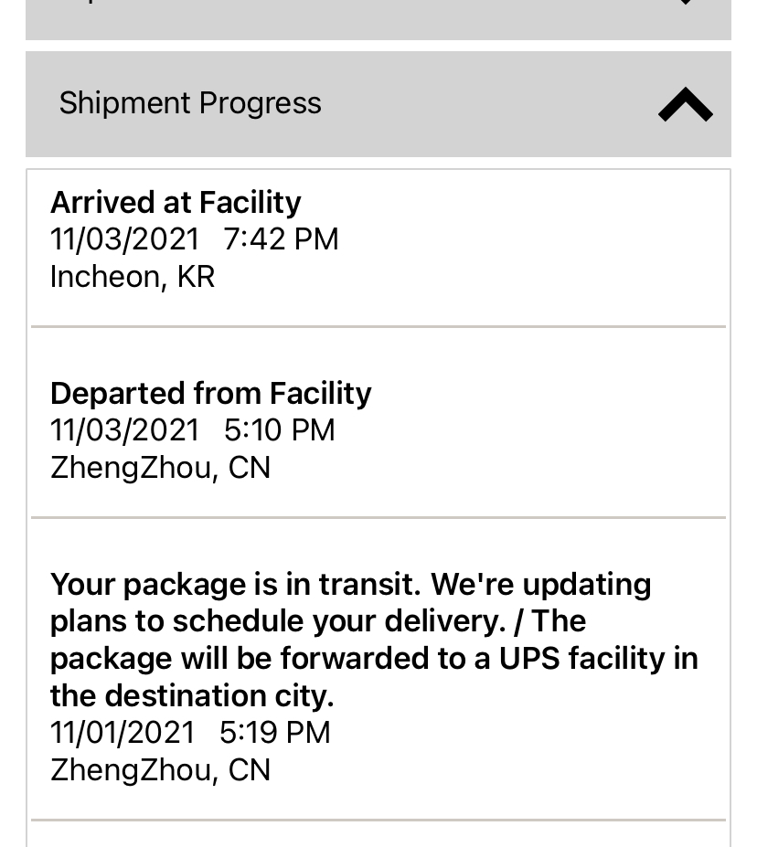This screenshot has width=757, height=847.
Task: Tap the 11/03/2021 7:42 PM timestamp
Action: tap(194, 239)
